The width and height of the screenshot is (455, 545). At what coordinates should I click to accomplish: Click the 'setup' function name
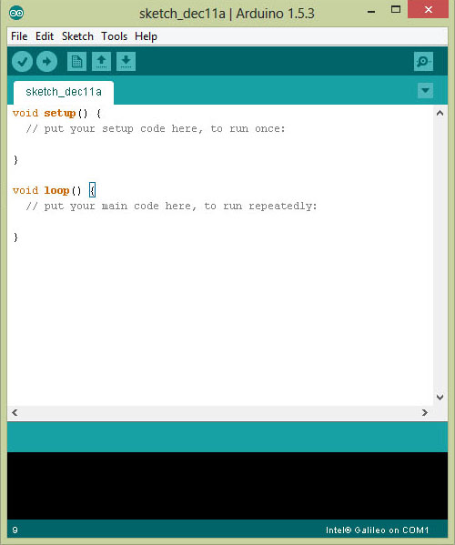(60, 114)
